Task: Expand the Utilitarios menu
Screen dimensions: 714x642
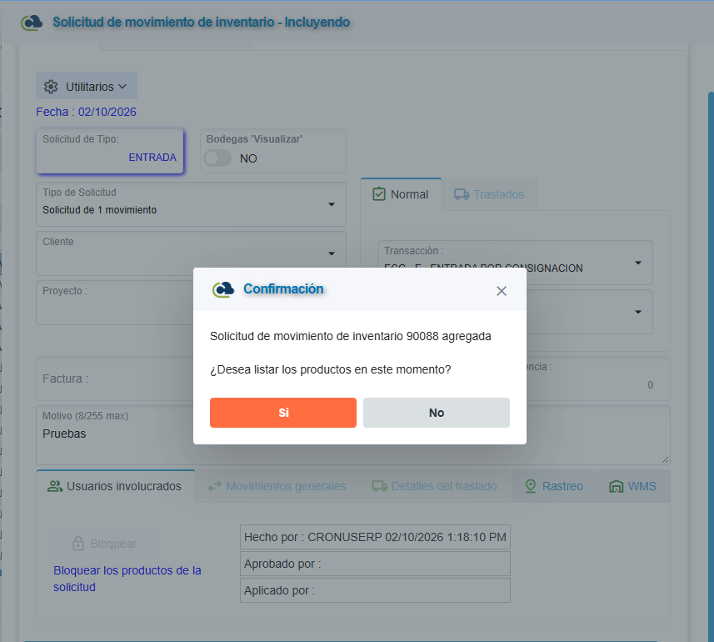Action: 87,86
